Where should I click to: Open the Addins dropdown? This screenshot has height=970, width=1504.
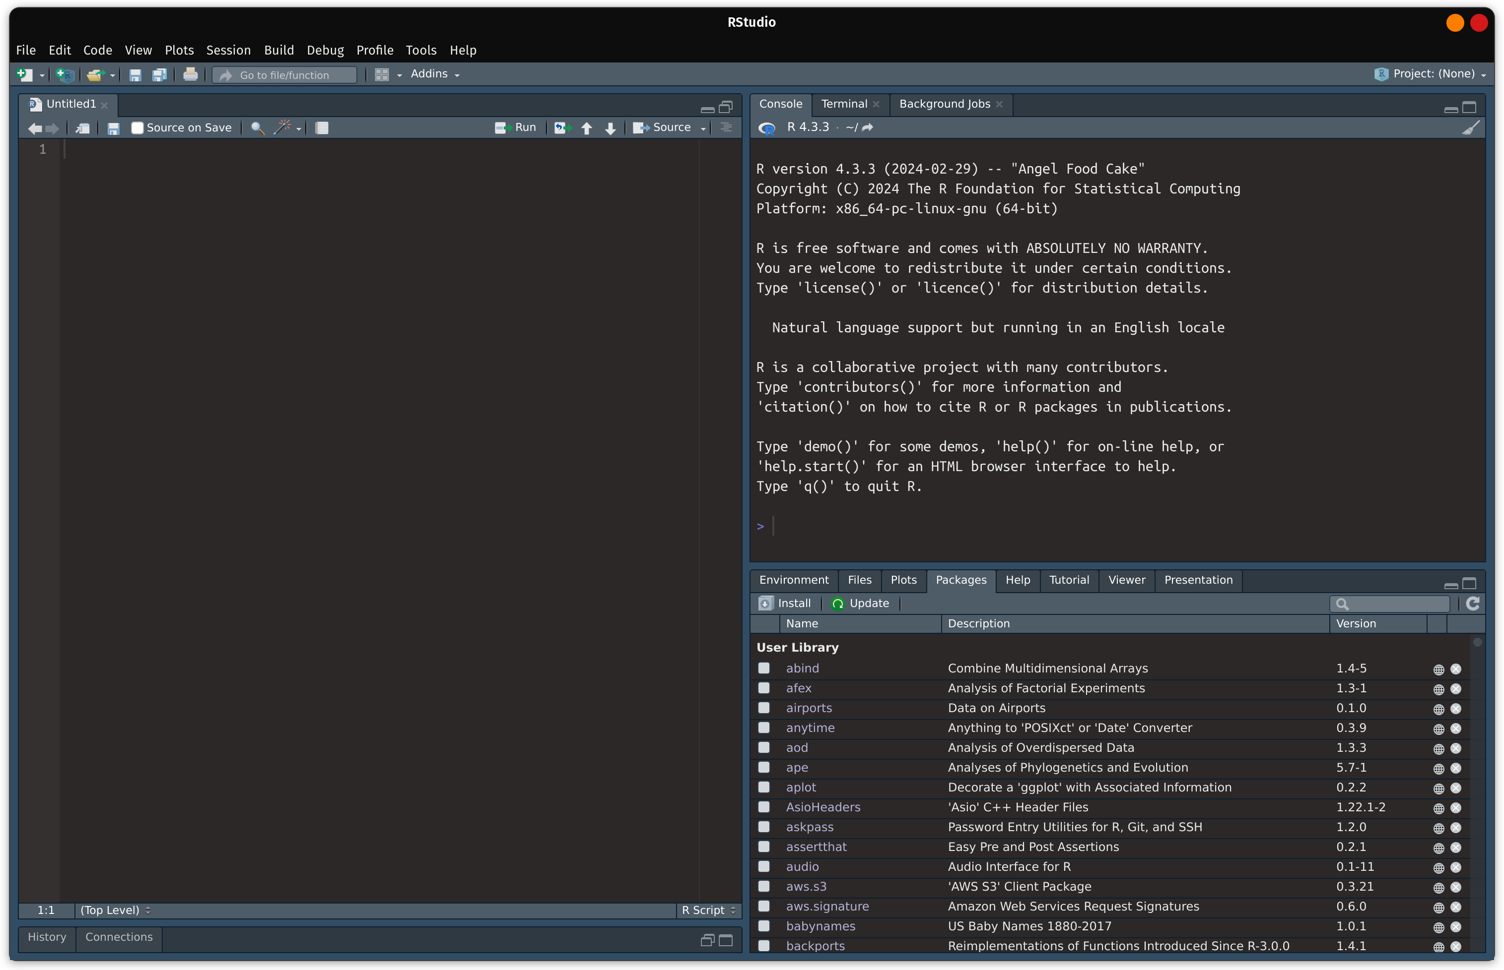(x=434, y=74)
